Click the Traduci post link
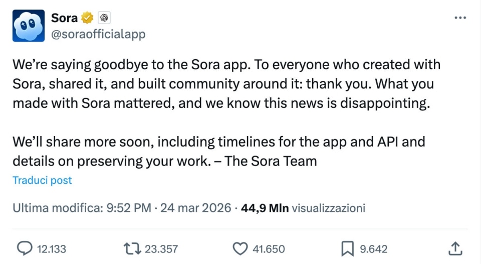481x264 pixels. point(42,180)
